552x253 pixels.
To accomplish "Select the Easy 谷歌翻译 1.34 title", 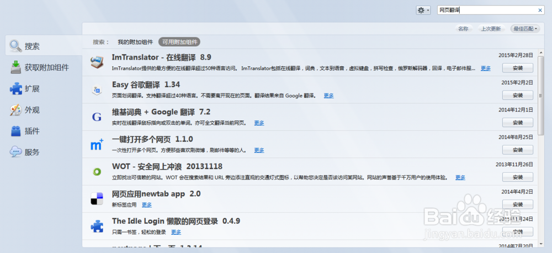I will [x=146, y=85].
